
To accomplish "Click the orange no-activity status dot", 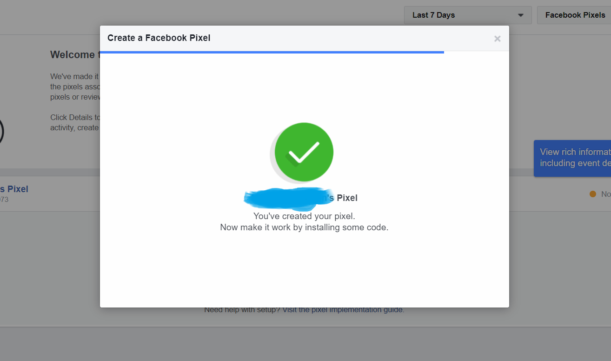I will coord(592,194).
